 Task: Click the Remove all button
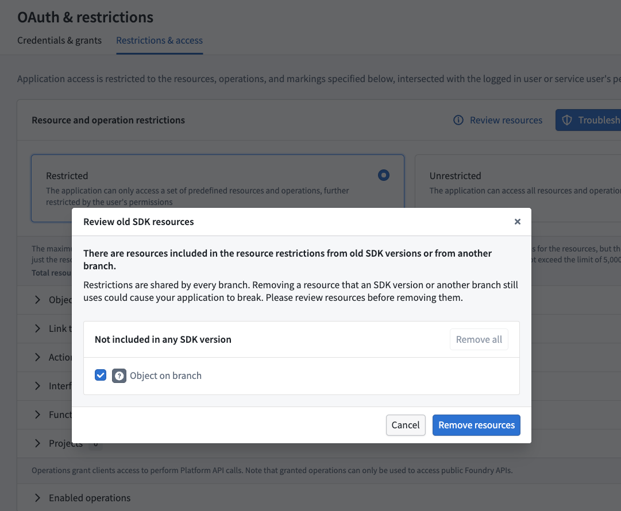point(479,339)
